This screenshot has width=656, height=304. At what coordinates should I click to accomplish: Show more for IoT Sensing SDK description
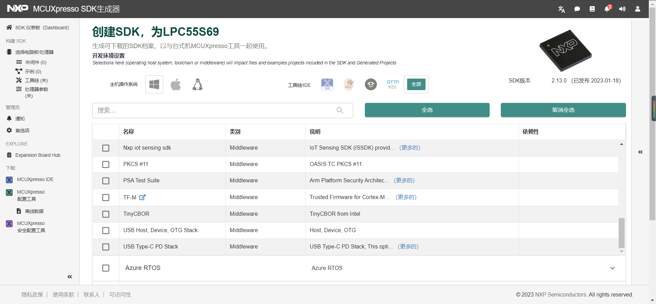(x=410, y=148)
